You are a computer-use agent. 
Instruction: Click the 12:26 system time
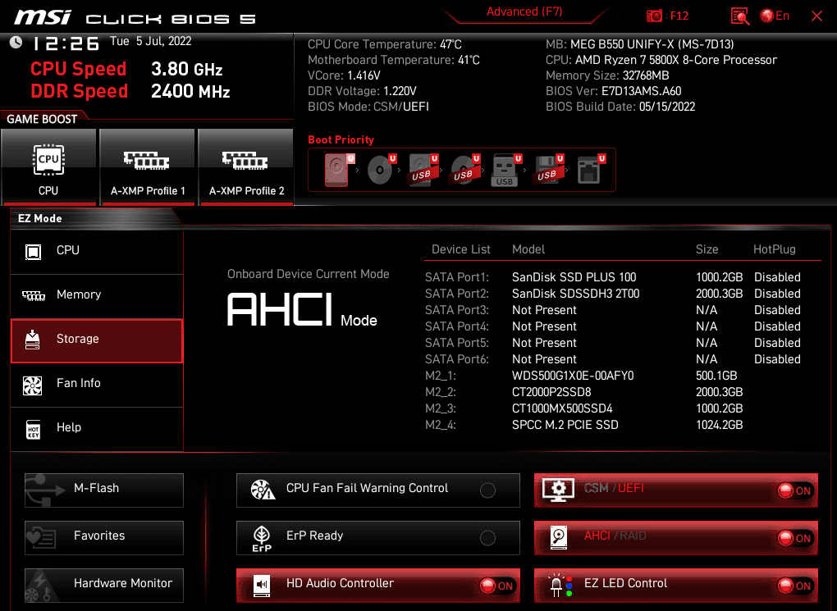66,43
